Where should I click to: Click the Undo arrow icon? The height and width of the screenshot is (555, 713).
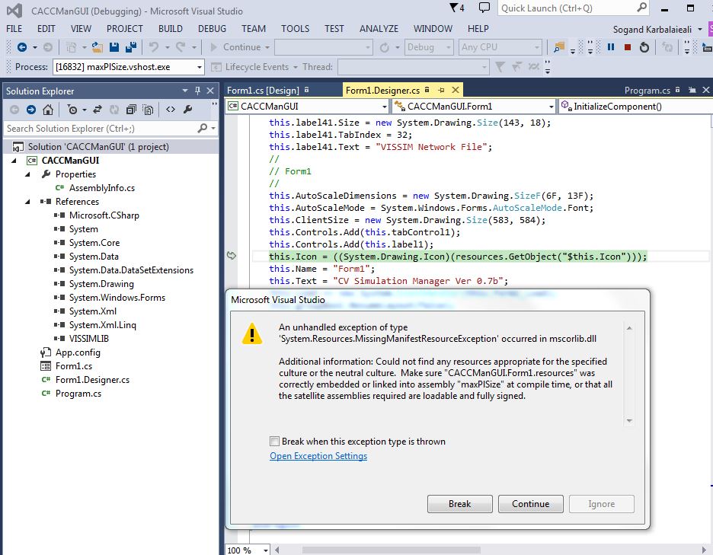(154, 46)
